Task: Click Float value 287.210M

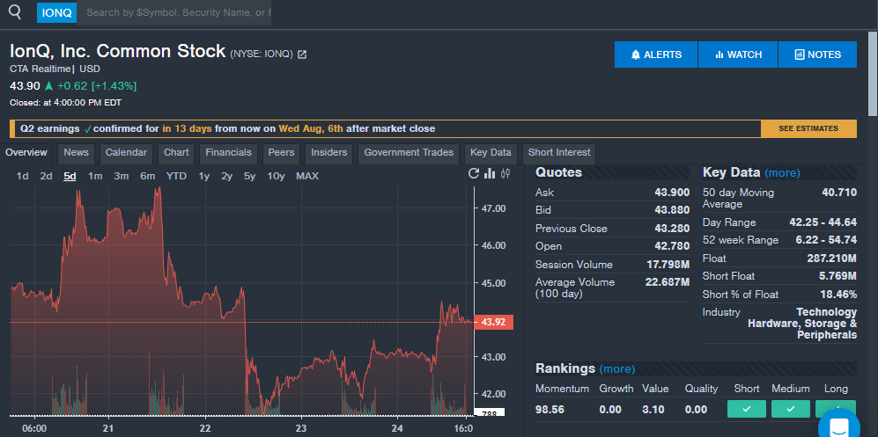Action: pos(831,259)
